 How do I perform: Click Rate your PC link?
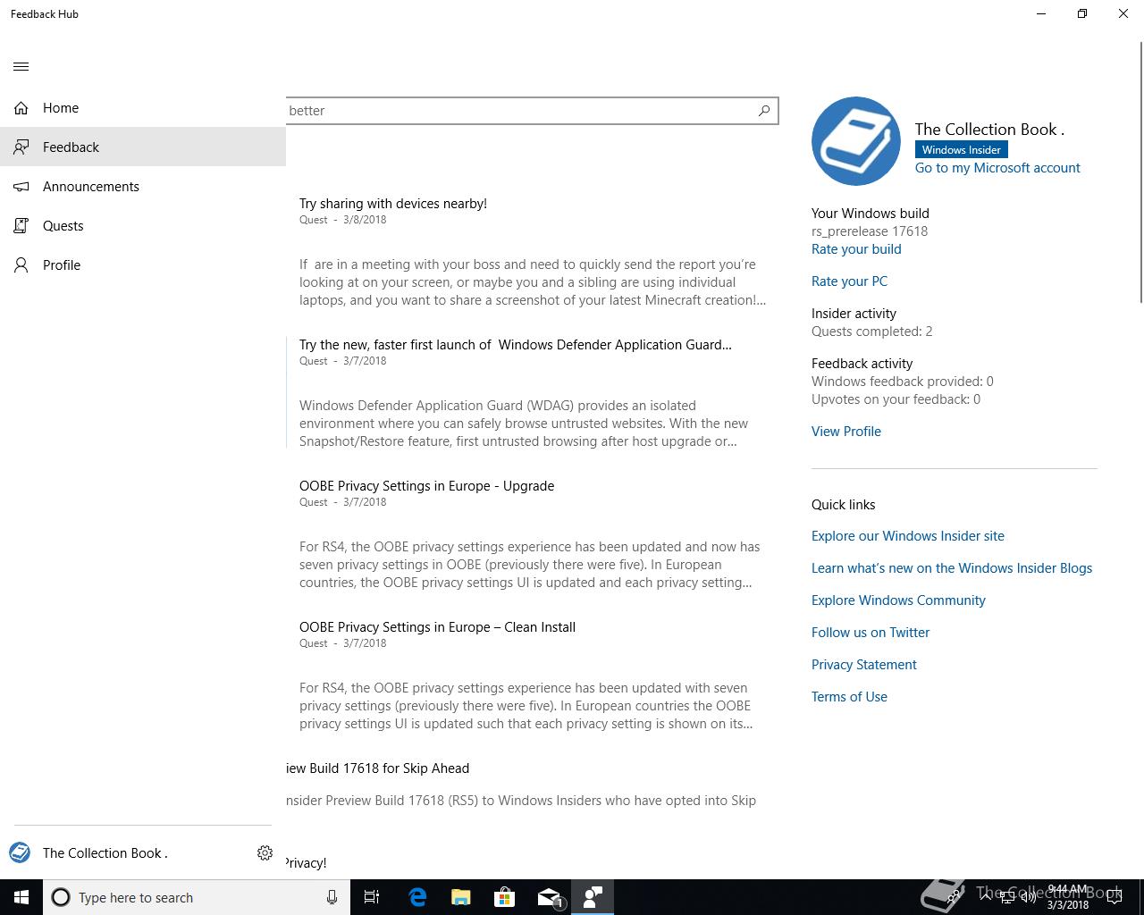[x=849, y=281]
